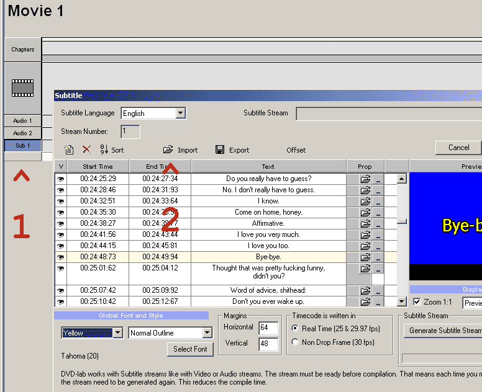Click the Cancel button

(x=458, y=148)
